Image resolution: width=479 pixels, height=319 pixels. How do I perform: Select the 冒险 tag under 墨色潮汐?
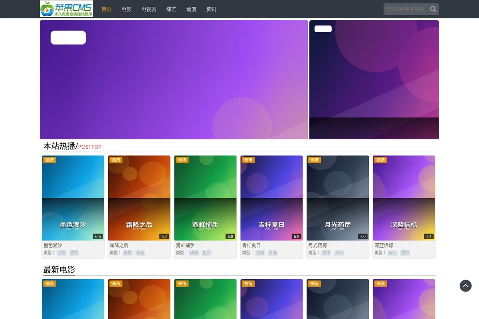(x=74, y=253)
